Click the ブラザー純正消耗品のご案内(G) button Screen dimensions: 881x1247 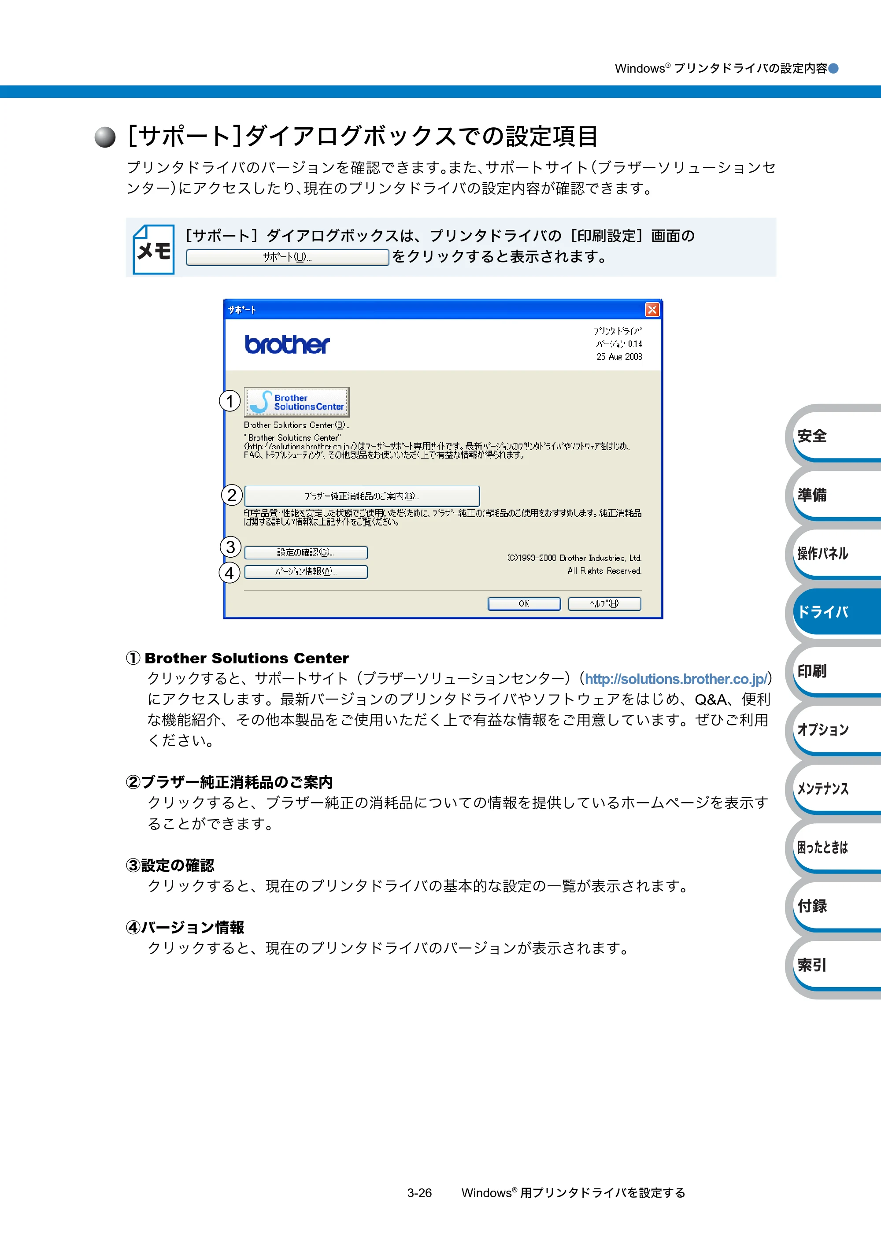pos(362,496)
